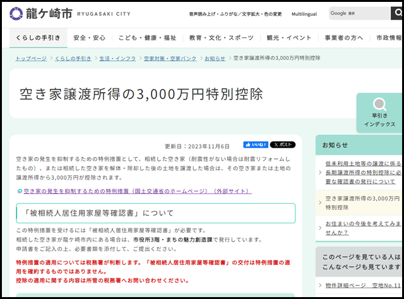Go to 空家対策・空家バンク breadcrumb link
The height and width of the screenshot is (299, 404).
pyautogui.click(x=170, y=59)
